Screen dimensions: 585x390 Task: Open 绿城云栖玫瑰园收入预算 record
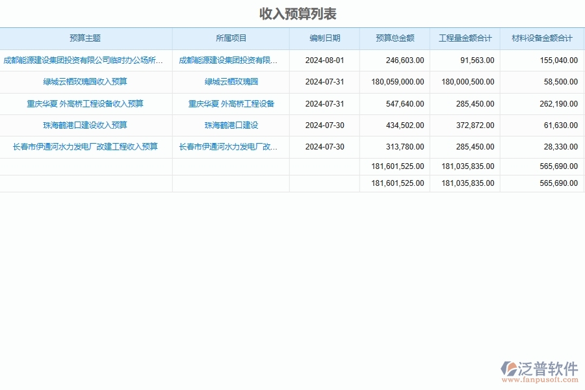[x=86, y=81]
